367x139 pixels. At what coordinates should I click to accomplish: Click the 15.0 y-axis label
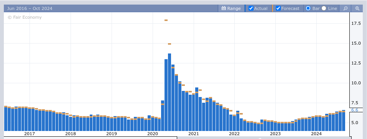[x=356, y=44]
